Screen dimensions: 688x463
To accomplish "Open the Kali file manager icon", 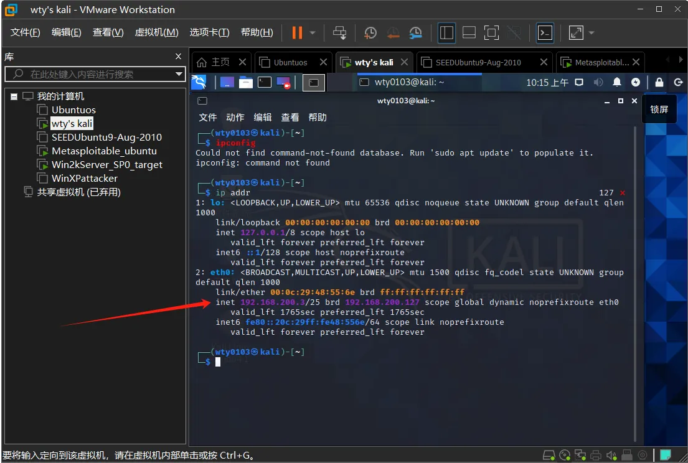I will (x=246, y=82).
